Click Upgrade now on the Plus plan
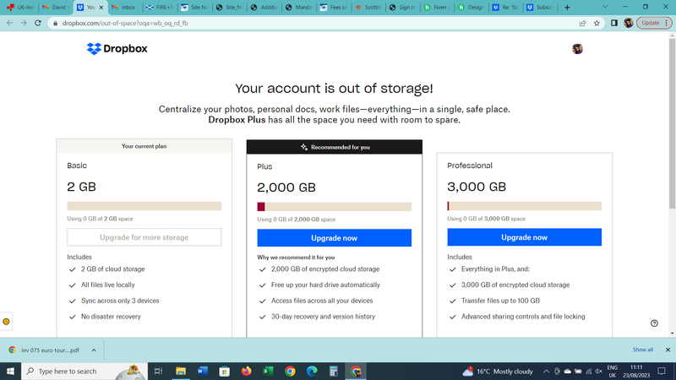 (x=334, y=238)
